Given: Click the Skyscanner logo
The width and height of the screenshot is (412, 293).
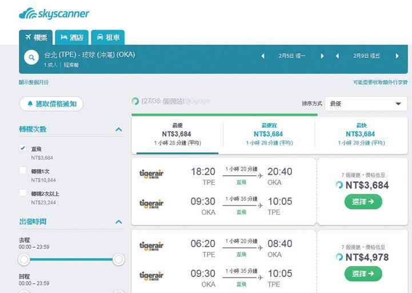Looking at the screenshot, I should 54,13.
